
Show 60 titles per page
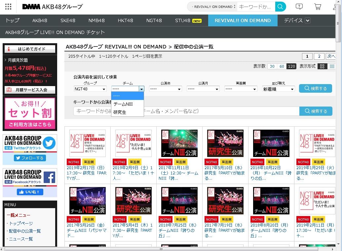[282, 66]
